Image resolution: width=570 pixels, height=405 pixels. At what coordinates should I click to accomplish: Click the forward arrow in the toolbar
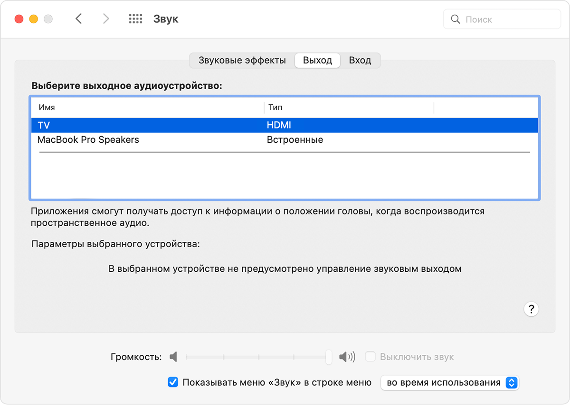tap(105, 19)
